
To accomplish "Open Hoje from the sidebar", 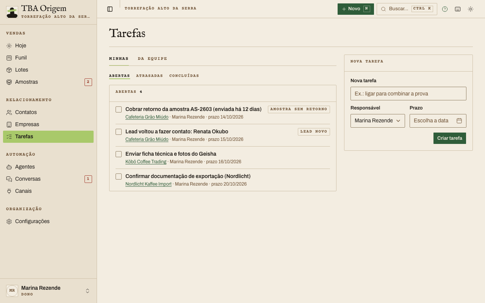I will tap(48, 45).
